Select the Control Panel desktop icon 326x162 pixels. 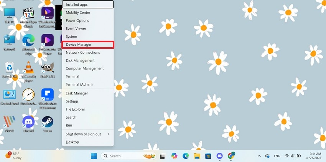(9, 97)
